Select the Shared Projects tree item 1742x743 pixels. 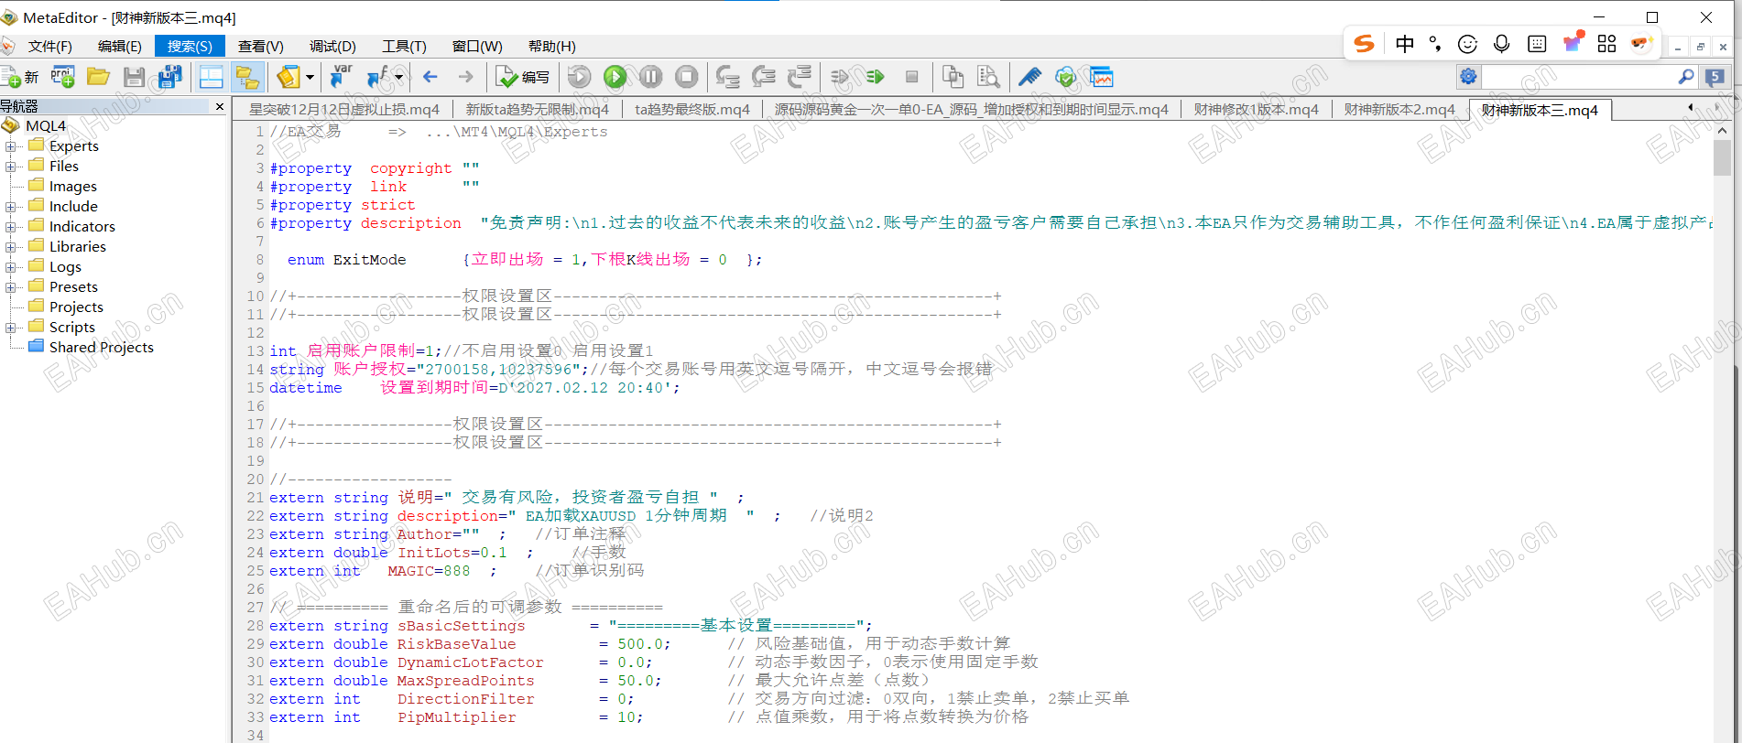[x=91, y=348]
